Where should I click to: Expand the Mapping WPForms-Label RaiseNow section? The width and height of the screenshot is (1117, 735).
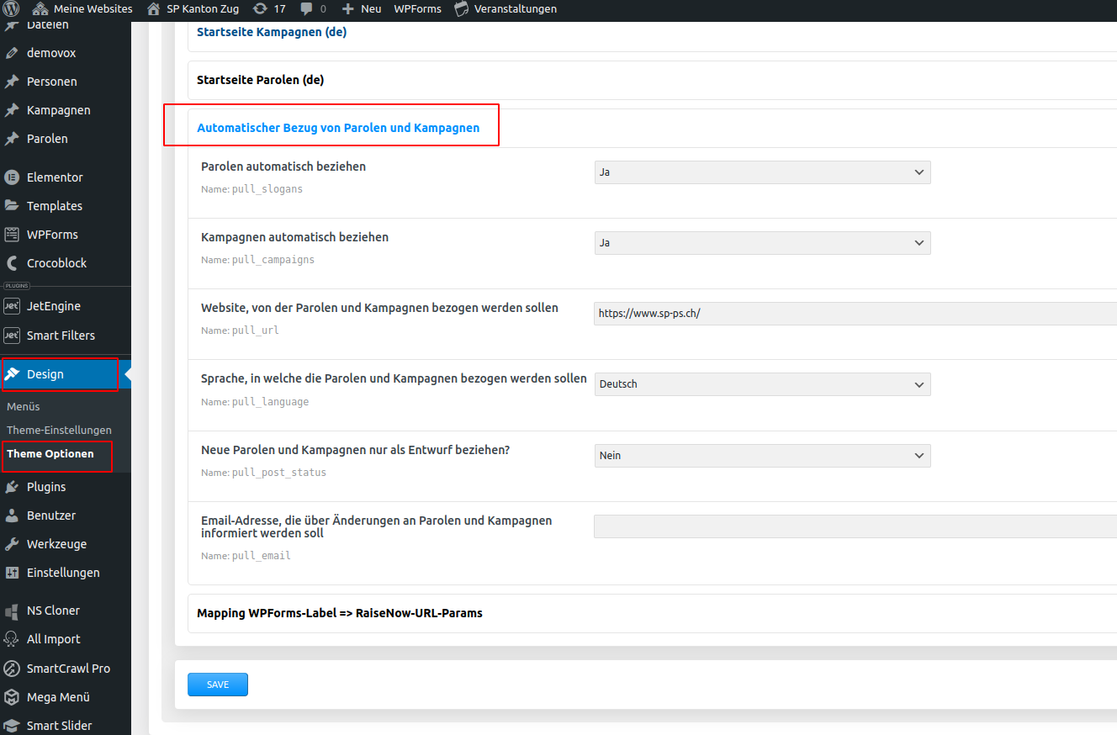pyautogui.click(x=339, y=613)
